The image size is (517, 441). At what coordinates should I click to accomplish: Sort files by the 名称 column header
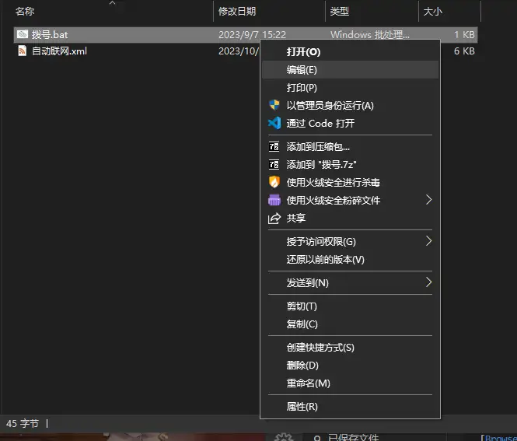[x=25, y=12]
